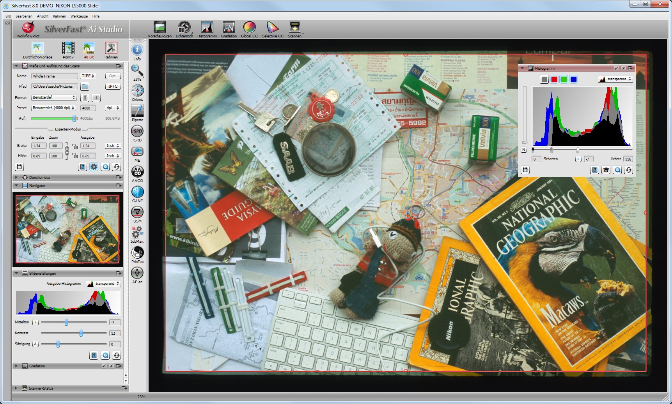The image size is (672, 404).
Task: Open the TIFF file format dropdown
Action: coord(88,76)
